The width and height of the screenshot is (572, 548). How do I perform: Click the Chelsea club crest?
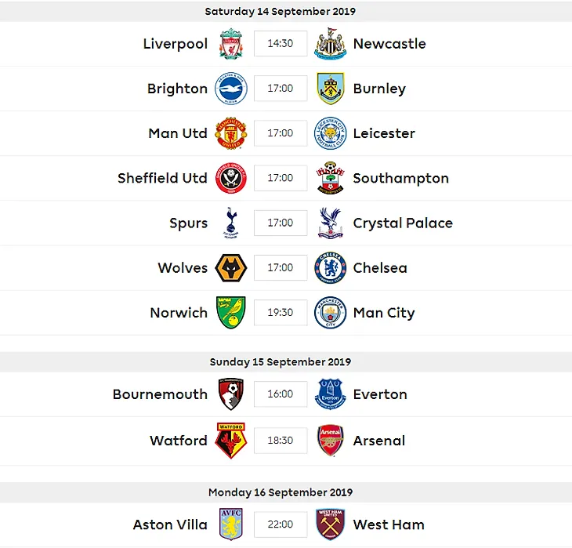(330, 268)
